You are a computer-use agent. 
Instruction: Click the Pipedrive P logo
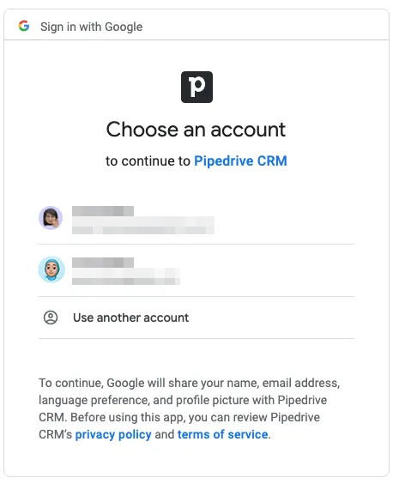[x=196, y=87]
